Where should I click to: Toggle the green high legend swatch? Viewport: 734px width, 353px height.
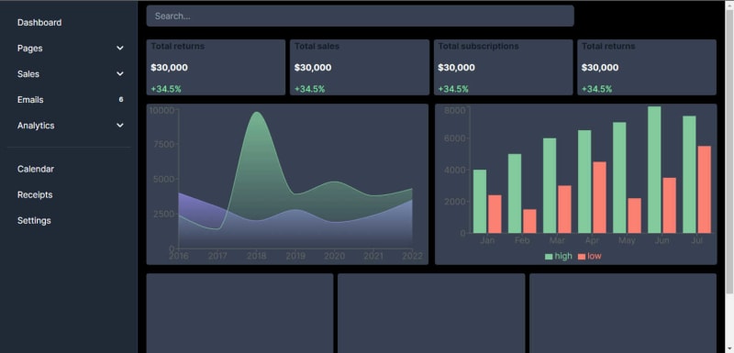549,256
